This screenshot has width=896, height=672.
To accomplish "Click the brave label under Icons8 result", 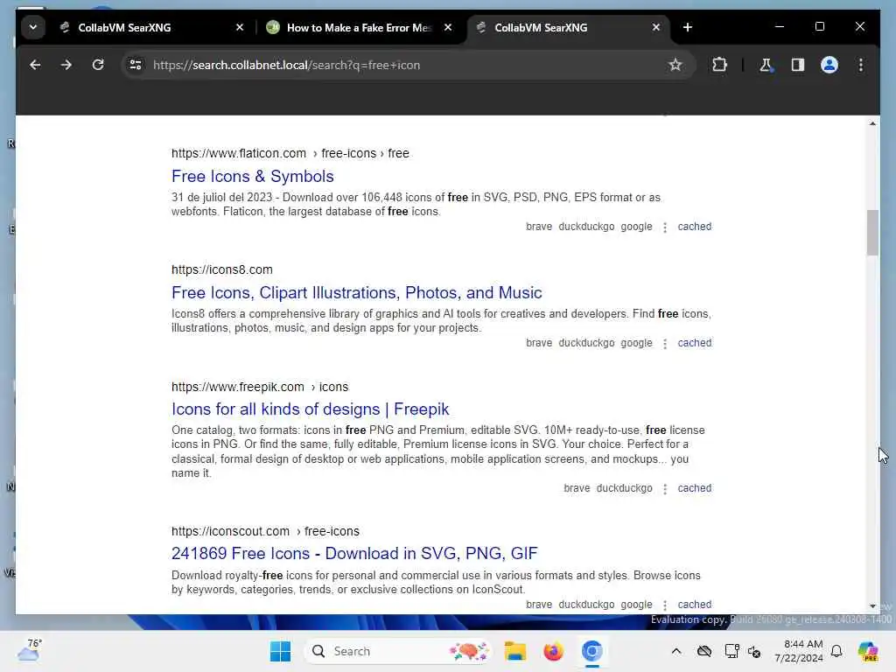I will 539,343.
